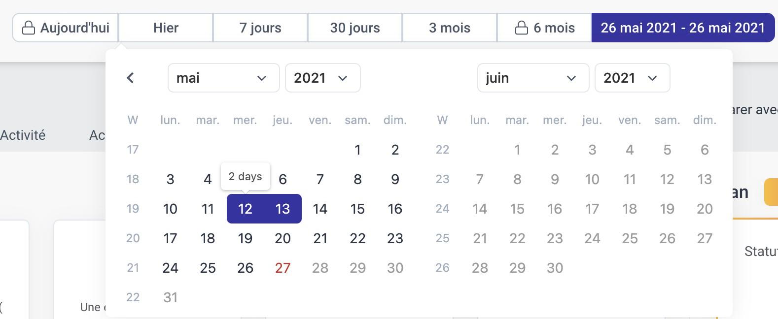
Task: Click lock icon on 6 mois button
Action: point(522,28)
